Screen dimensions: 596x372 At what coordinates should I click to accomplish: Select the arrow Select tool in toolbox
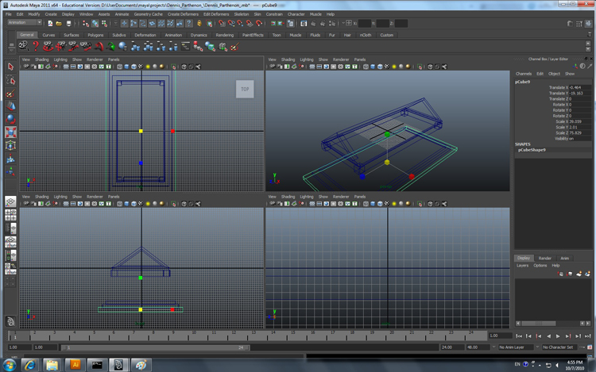11,67
